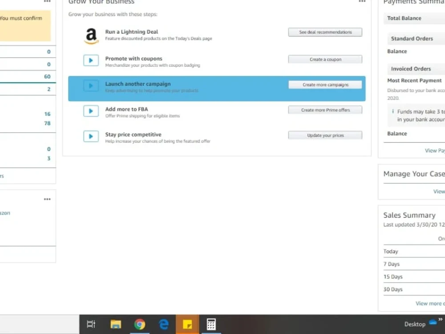
Task: Play the Add more to FBA video icon
Action: [91, 111]
